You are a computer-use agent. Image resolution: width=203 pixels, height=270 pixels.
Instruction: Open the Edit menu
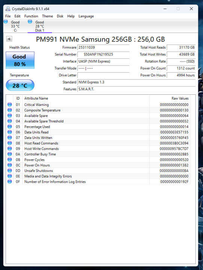[17, 16]
